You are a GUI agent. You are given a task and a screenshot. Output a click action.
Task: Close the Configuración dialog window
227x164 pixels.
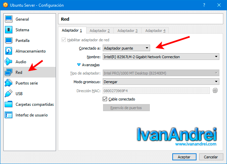pyautogui.click(x=219, y=5)
